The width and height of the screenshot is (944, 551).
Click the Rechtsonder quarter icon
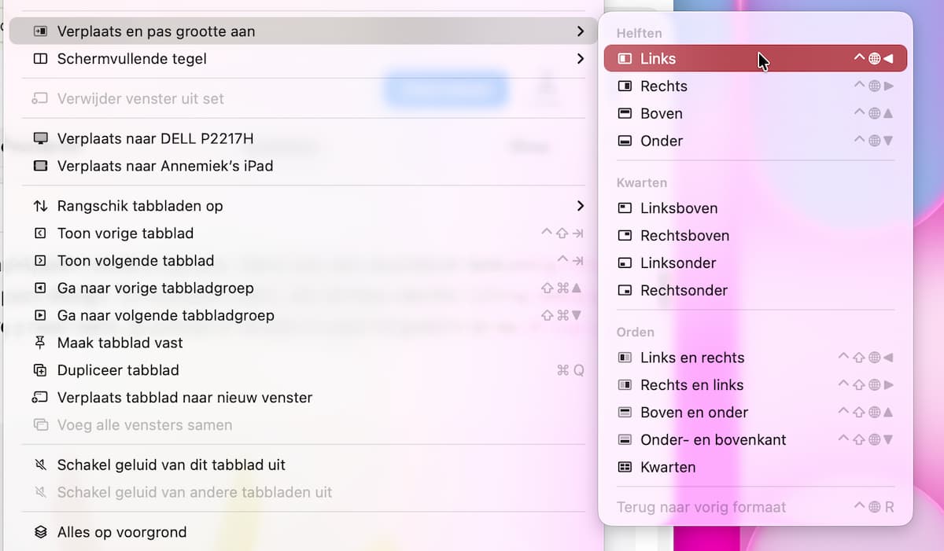click(625, 291)
